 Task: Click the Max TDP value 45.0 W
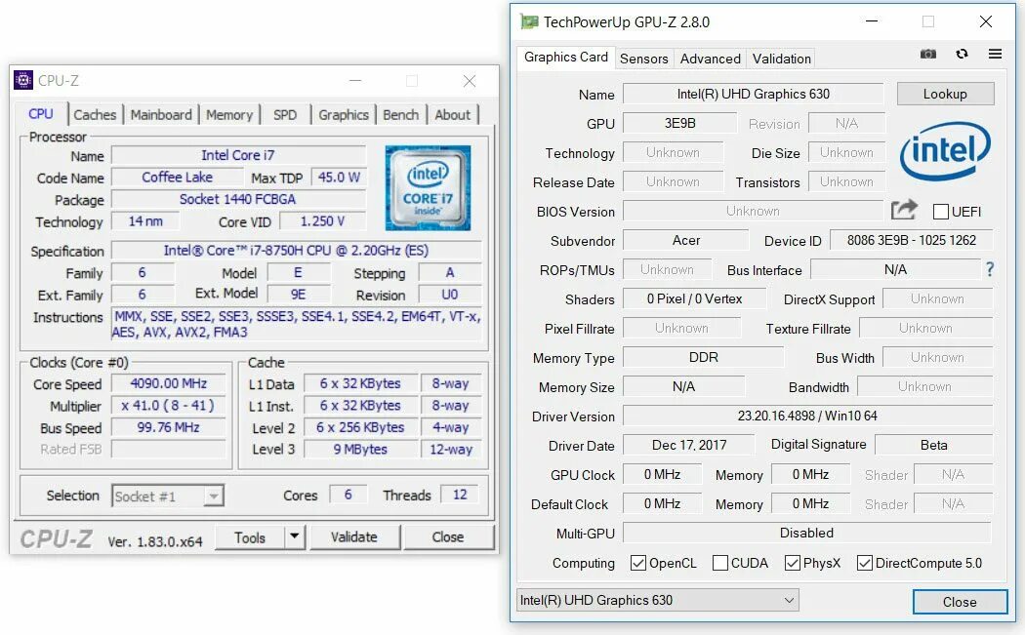coord(339,178)
